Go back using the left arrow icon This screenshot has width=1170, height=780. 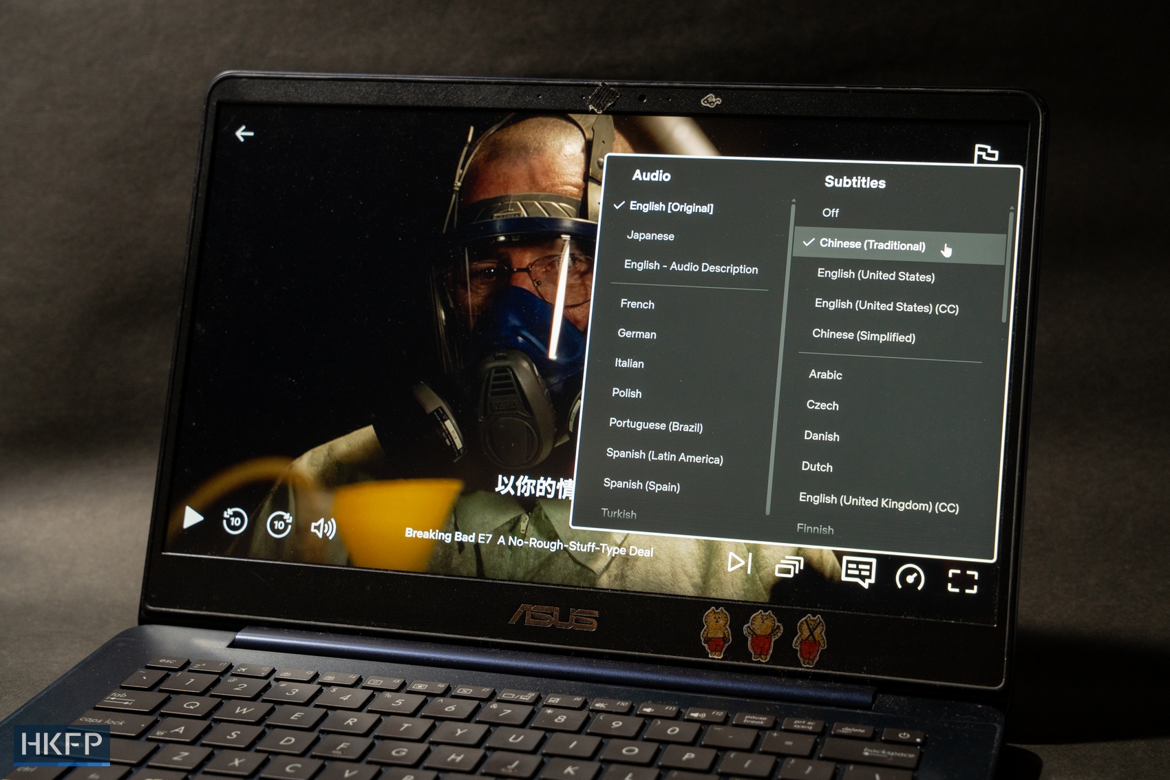tap(244, 133)
